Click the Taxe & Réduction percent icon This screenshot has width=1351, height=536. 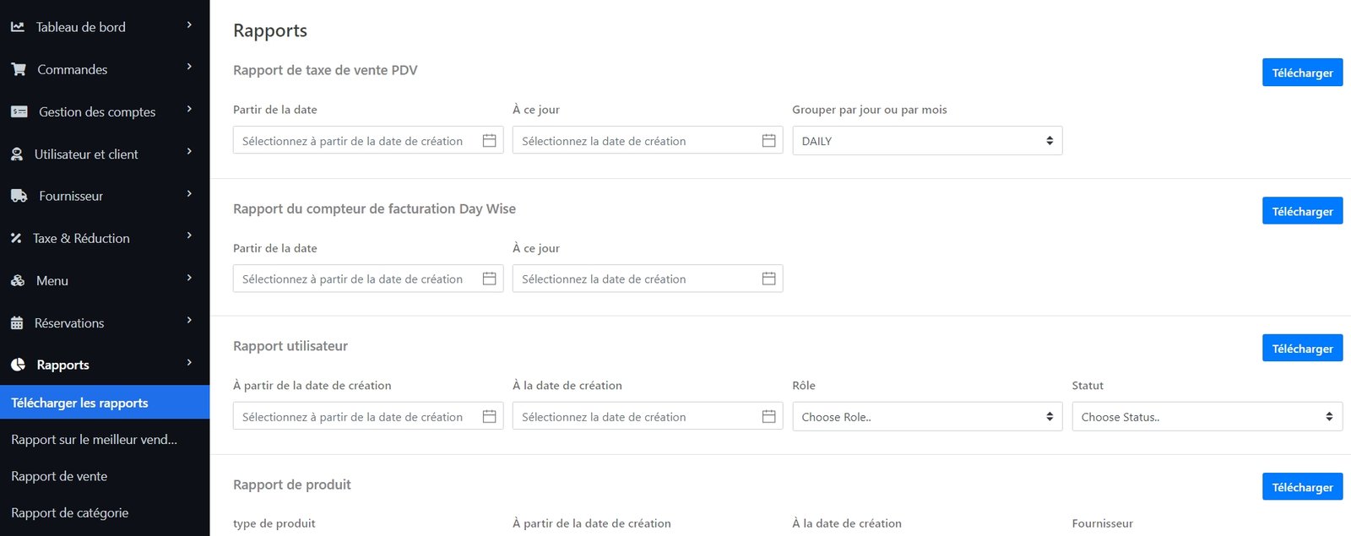pyautogui.click(x=16, y=238)
